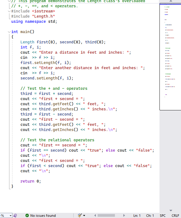This screenshot has height=218, width=181.
Task: Click the '#include <iostream>' line
Action: (33, 11)
